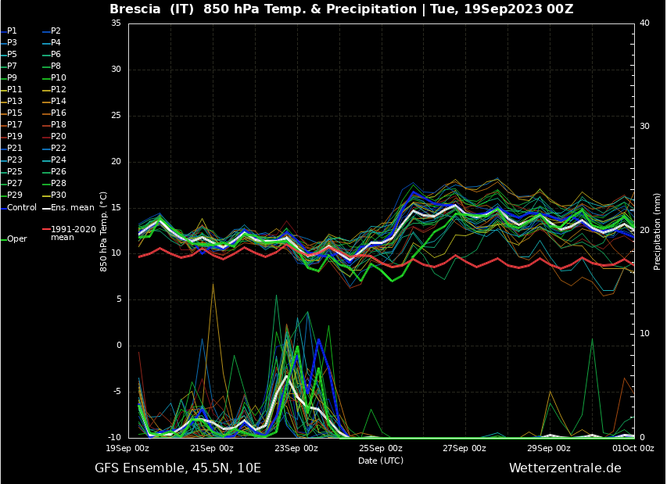Click the P29 legend entry
This screenshot has height=484, width=667.
(x=12, y=195)
